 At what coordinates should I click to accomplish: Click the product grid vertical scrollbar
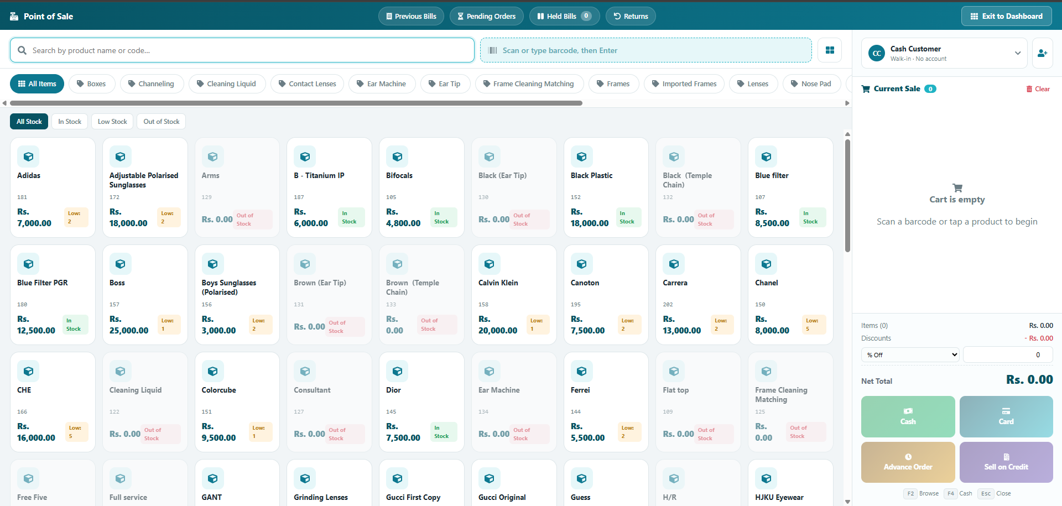[x=847, y=195]
